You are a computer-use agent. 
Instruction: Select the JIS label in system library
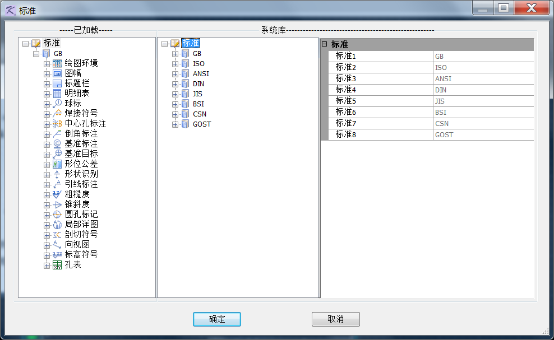point(197,94)
